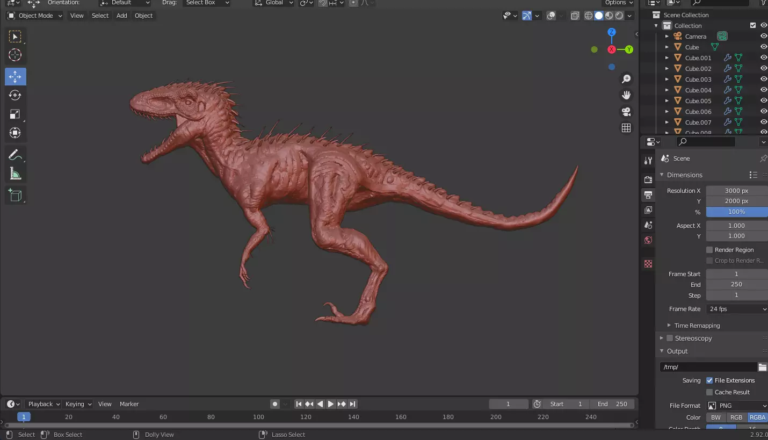This screenshot has height=440, width=768.
Task: Open the Tool properties tab
Action: (x=648, y=161)
